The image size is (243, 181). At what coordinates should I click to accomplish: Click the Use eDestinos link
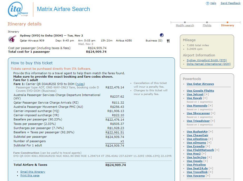(197, 139)
